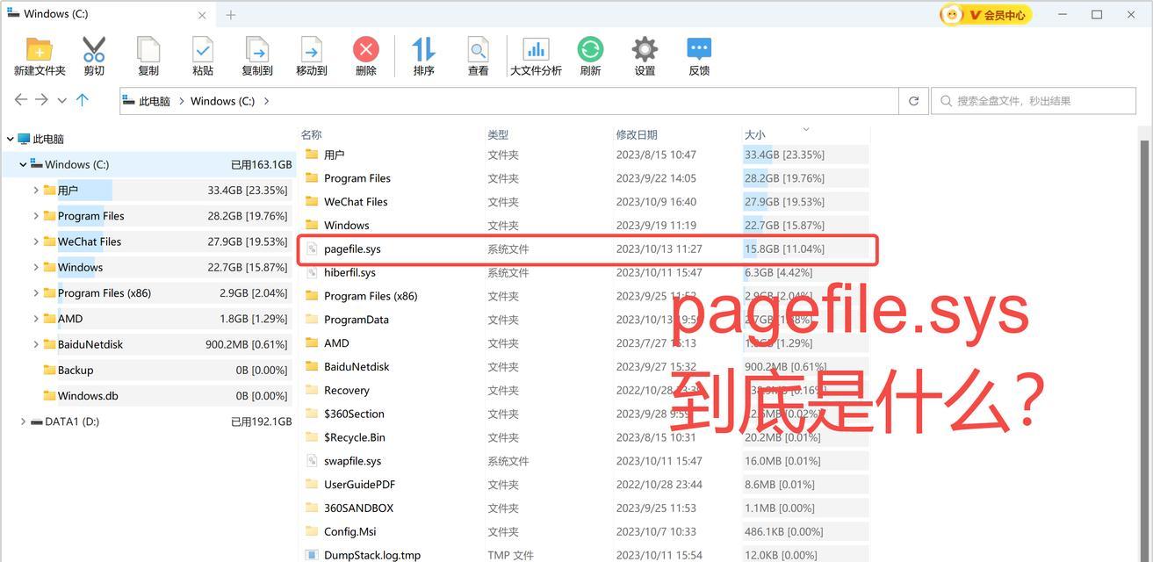Click Windows (C:) breadcrumb segment
Viewport: 1153px width, 562px height.
[222, 101]
